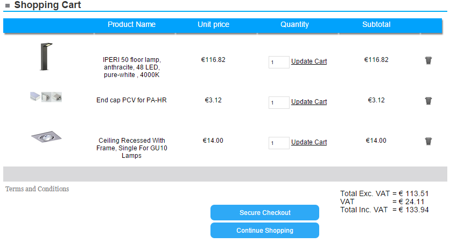This screenshot has height=243, width=450.
Task: Update Cart for End cap PCV
Action: click(x=309, y=102)
